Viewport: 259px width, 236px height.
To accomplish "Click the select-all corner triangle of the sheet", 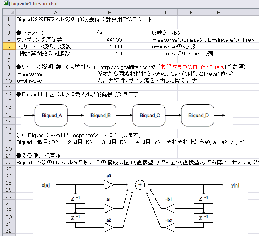I will pos(9,13).
